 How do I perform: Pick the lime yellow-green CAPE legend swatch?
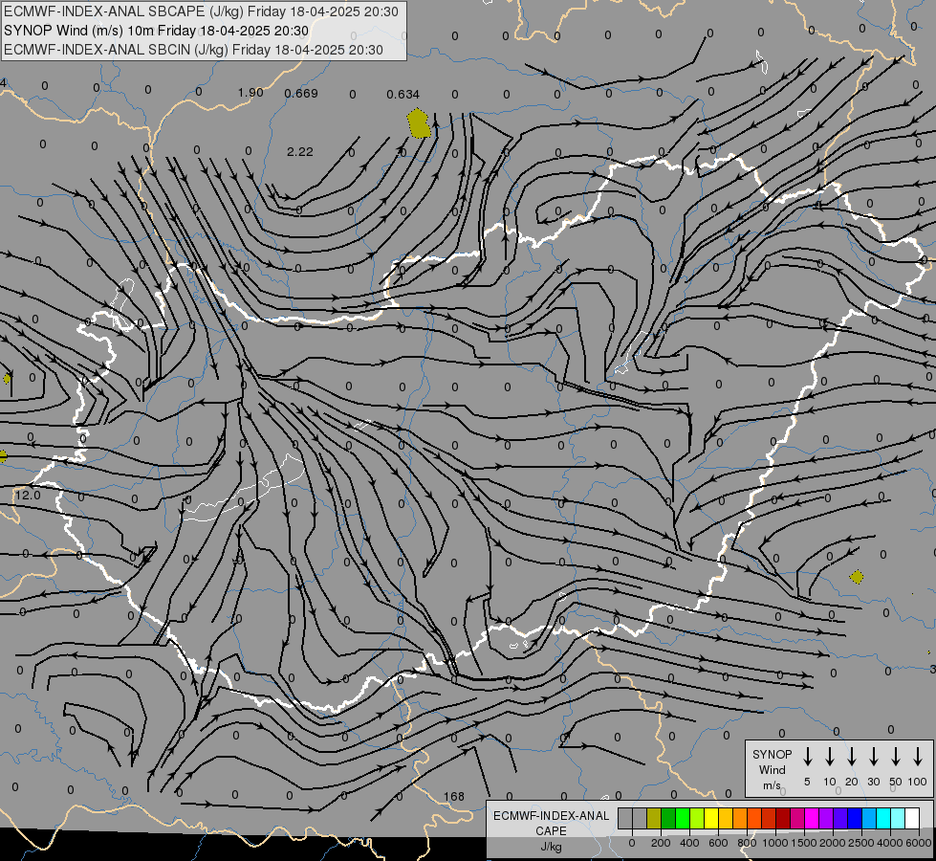pyautogui.click(x=697, y=818)
